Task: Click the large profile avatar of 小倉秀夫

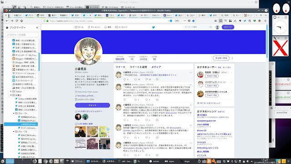Action: tap(88, 51)
